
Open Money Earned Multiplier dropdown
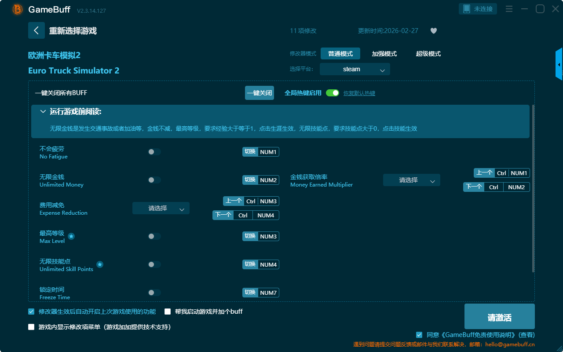(x=411, y=180)
